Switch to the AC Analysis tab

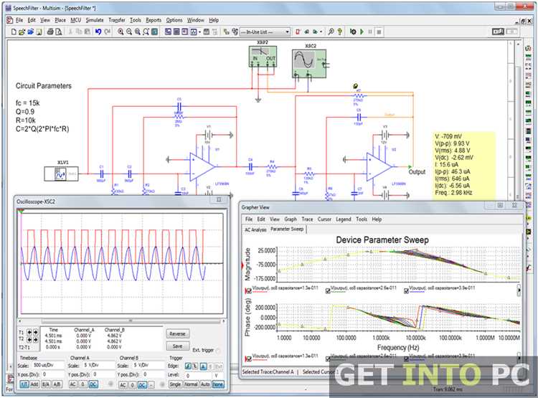255,229
